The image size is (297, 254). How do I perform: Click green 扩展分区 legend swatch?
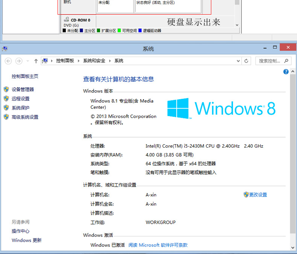tap(98, 30)
